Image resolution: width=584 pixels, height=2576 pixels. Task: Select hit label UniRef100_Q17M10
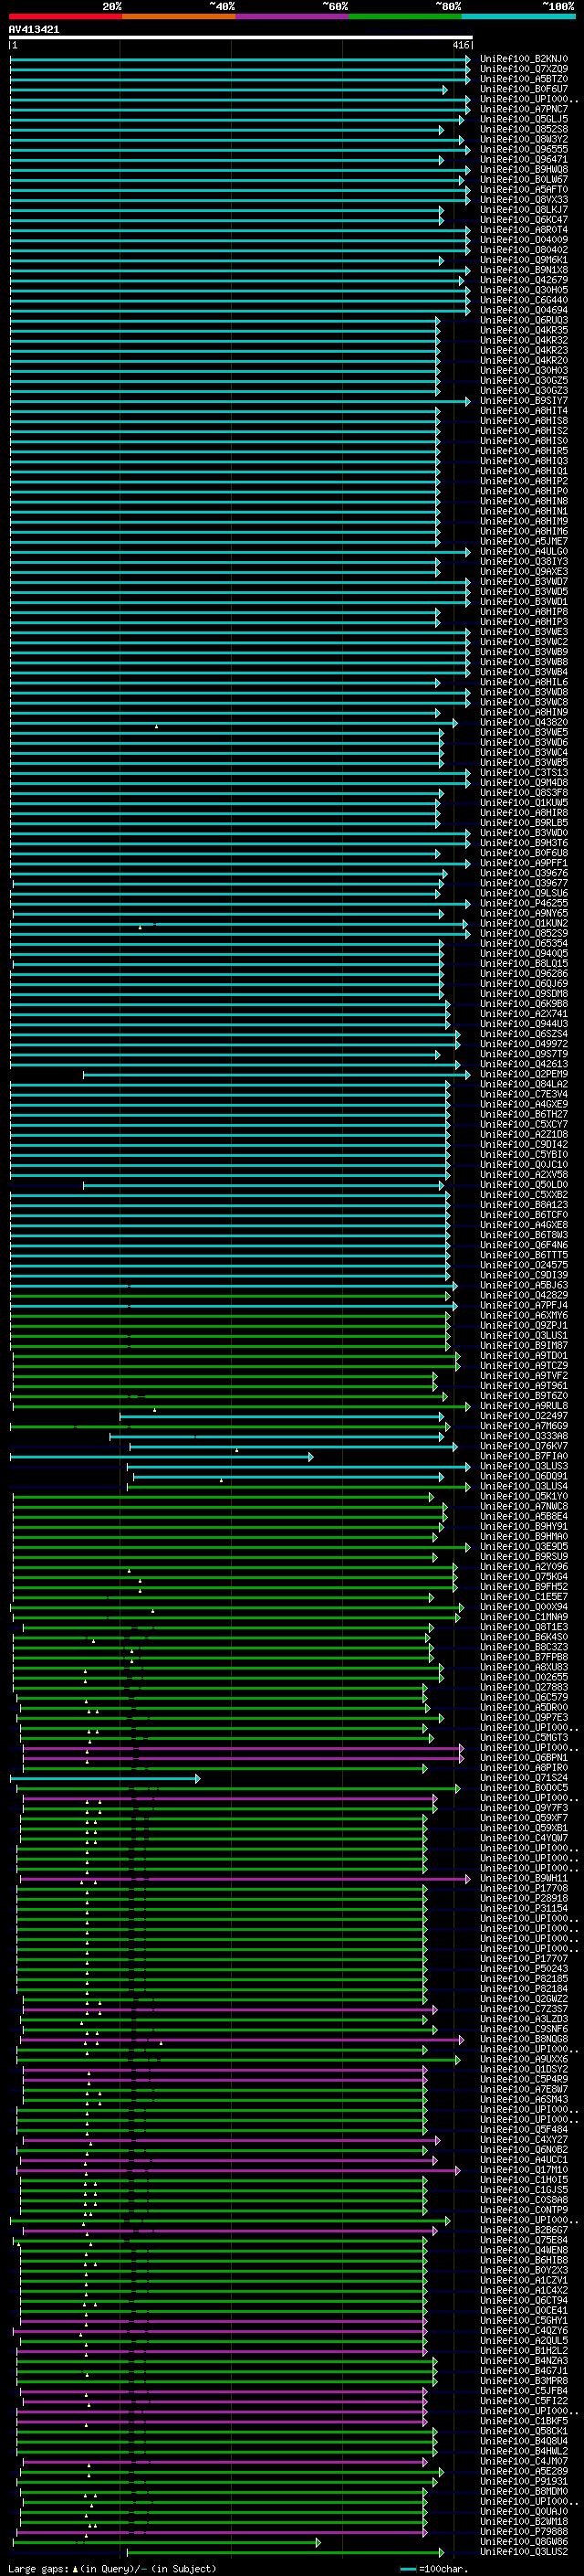(x=524, y=2170)
